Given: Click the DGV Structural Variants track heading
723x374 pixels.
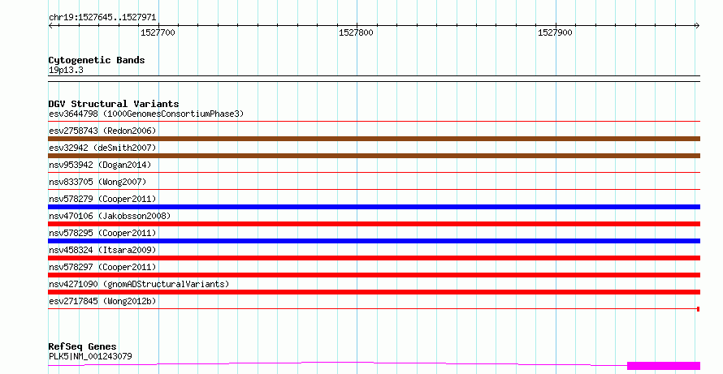Looking at the screenshot, I should (114, 104).
